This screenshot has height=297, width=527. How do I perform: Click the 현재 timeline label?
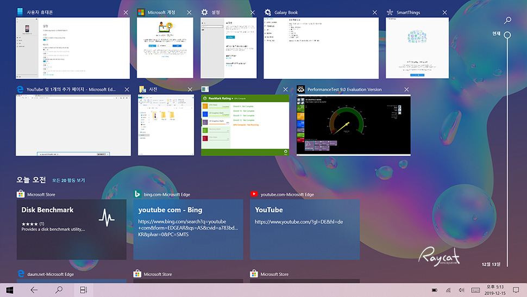point(497,34)
